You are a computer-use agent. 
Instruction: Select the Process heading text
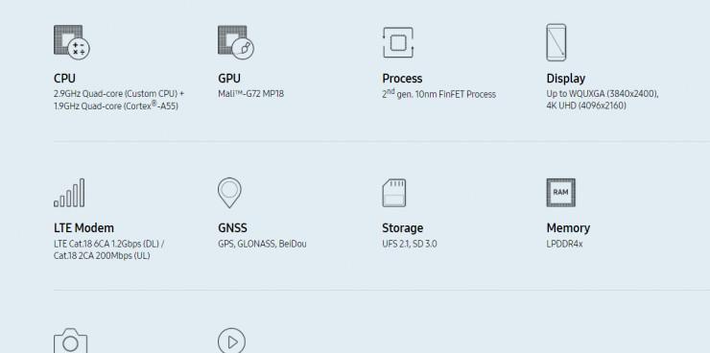coord(402,79)
